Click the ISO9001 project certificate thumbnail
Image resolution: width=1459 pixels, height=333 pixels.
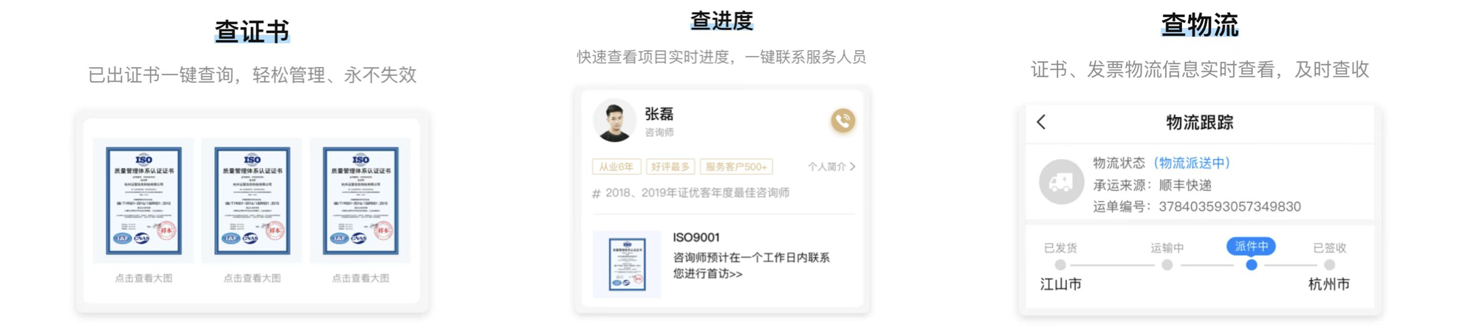627,264
